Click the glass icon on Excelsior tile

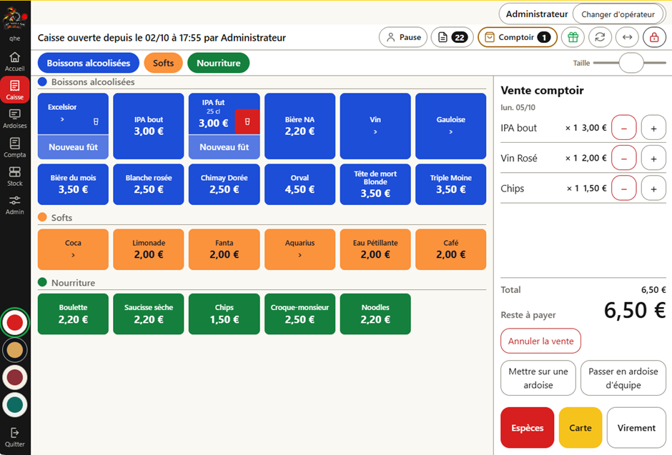(96, 121)
